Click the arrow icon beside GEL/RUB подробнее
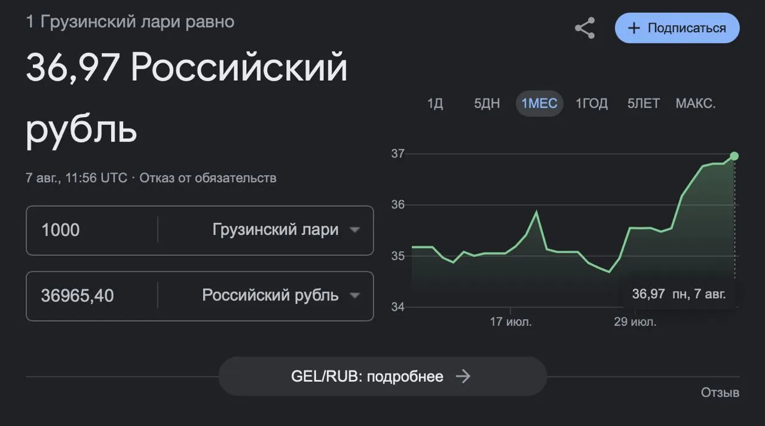The image size is (765, 426). [463, 376]
